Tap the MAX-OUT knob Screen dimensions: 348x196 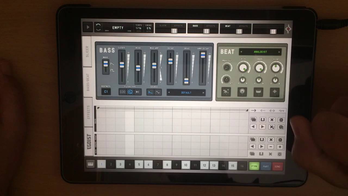(227, 67)
